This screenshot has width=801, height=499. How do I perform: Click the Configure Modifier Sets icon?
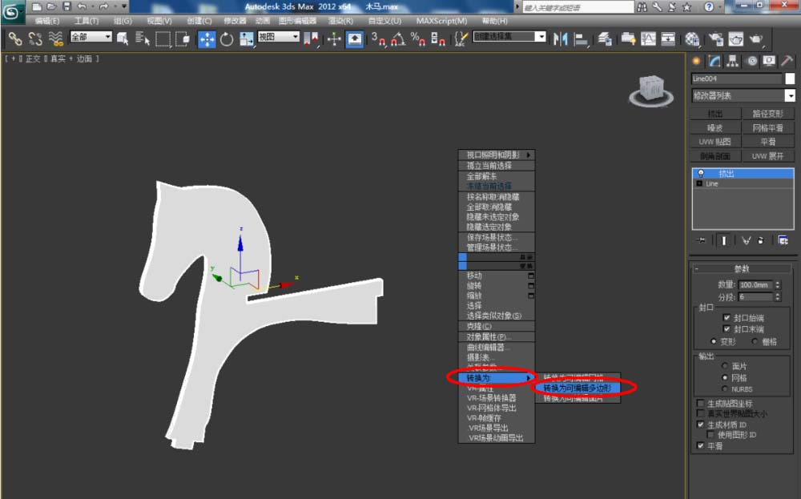783,240
